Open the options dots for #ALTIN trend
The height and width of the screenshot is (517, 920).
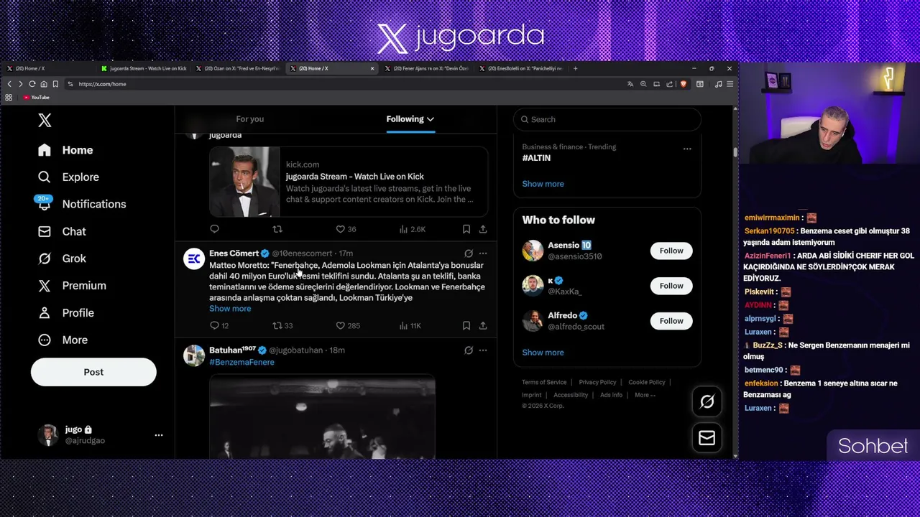pos(687,149)
